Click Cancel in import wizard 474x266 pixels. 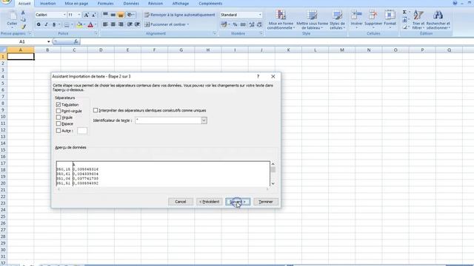(181, 202)
